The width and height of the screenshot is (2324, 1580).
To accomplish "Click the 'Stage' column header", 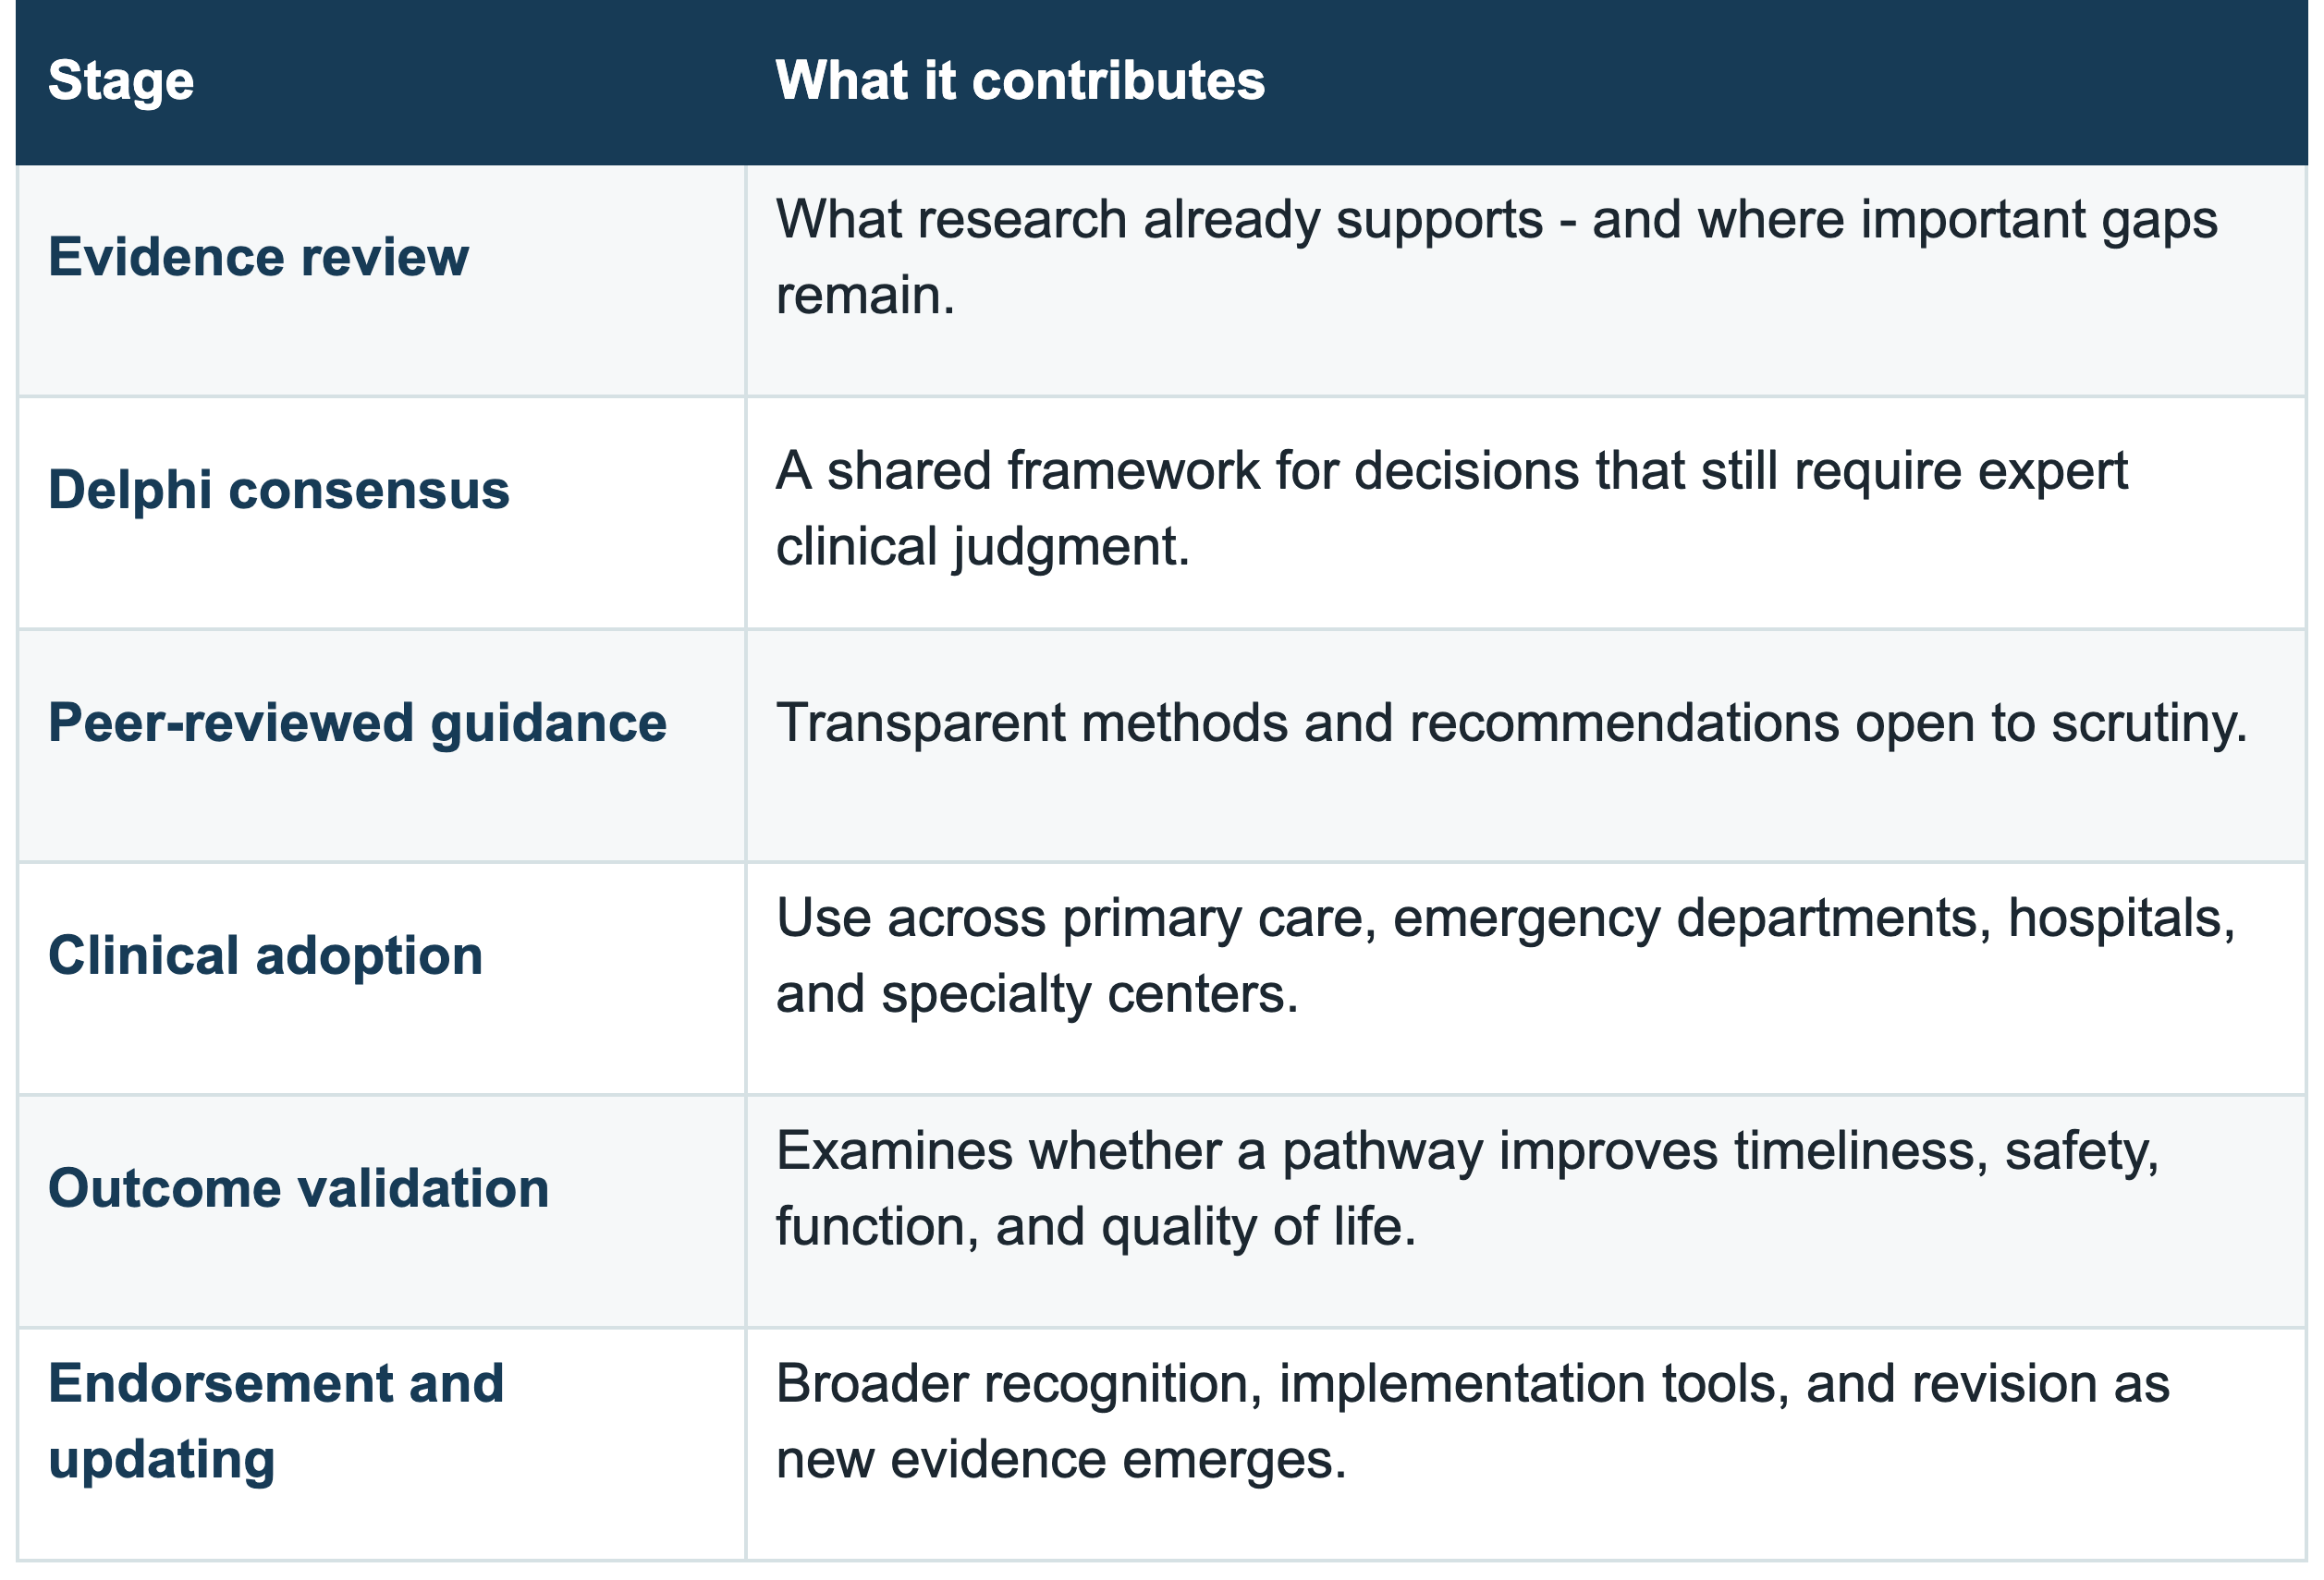I will tap(121, 81).
